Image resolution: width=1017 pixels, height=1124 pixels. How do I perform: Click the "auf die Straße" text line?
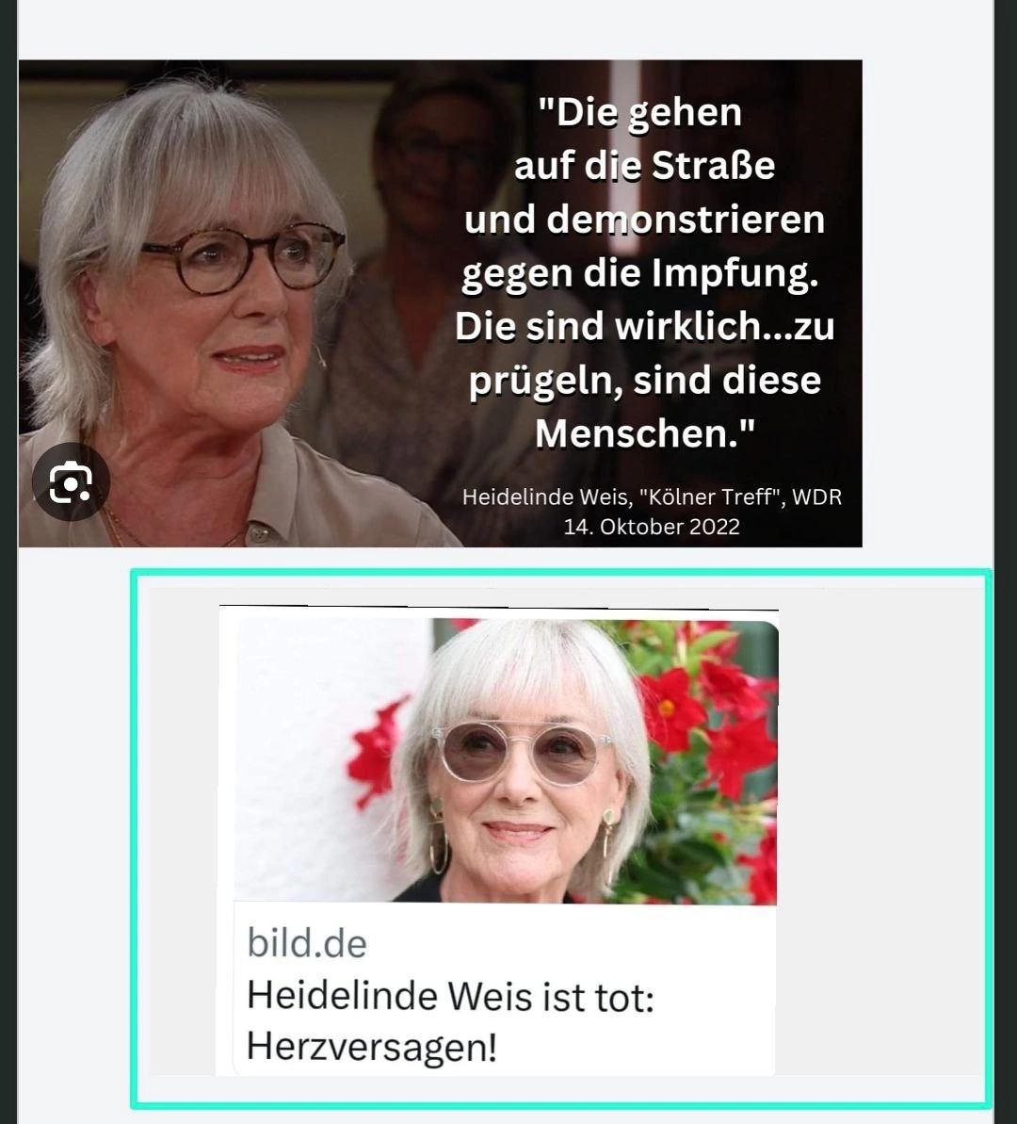coord(644,167)
